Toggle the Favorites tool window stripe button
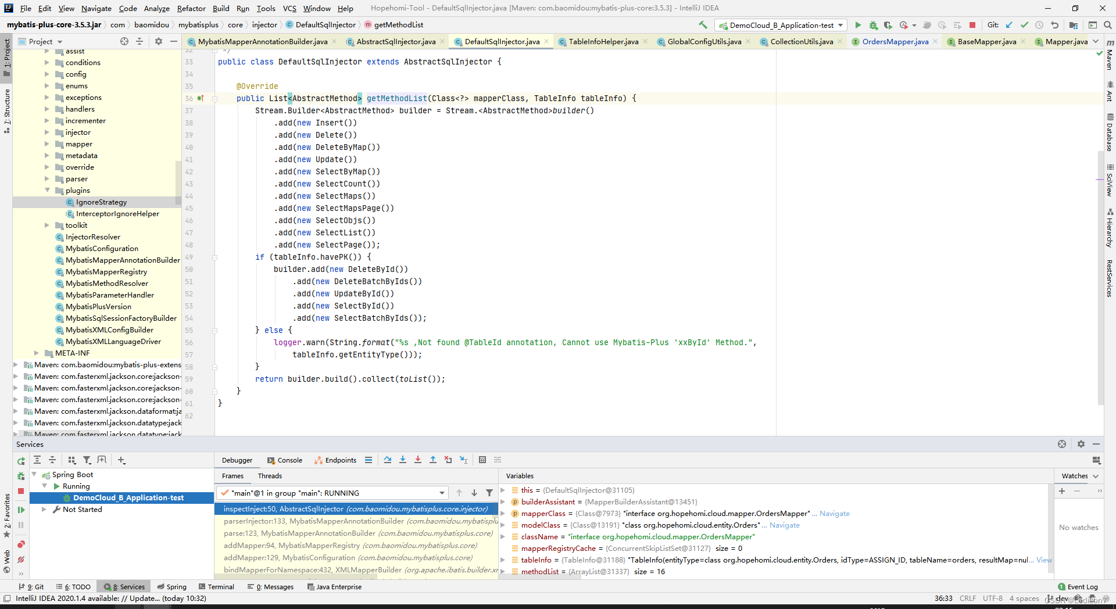This screenshot has height=609, width=1116. 7,516
